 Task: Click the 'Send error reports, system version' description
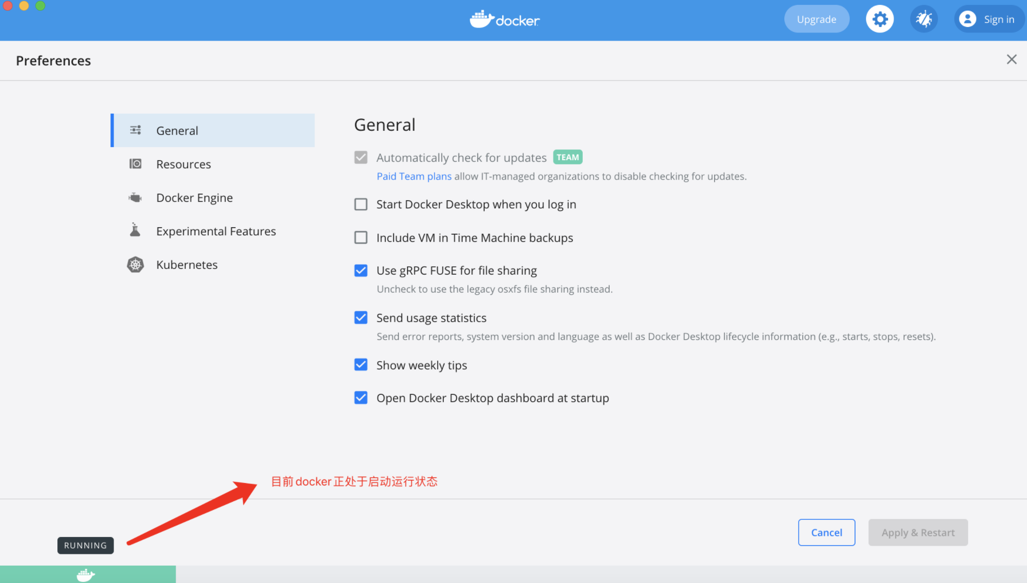(656, 336)
